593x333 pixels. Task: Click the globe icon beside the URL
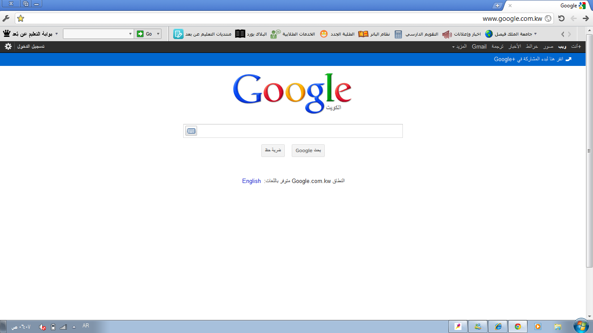click(548, 18)
